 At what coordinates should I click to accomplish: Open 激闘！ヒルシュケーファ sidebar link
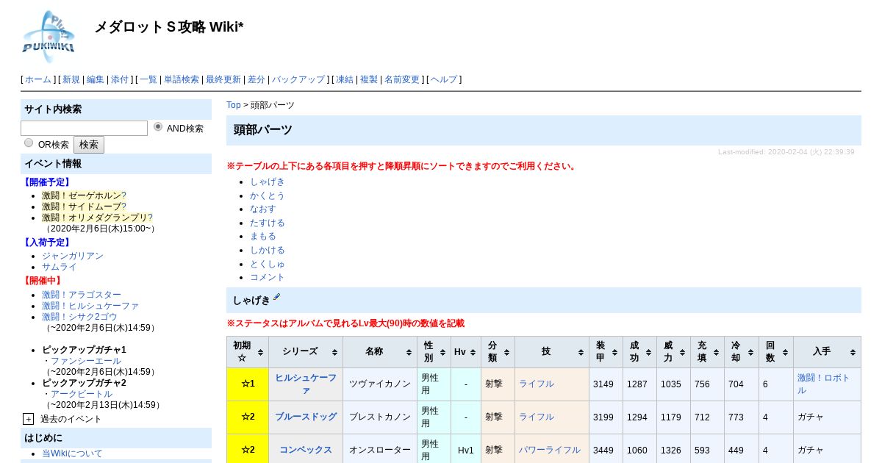tap(90, 306)
